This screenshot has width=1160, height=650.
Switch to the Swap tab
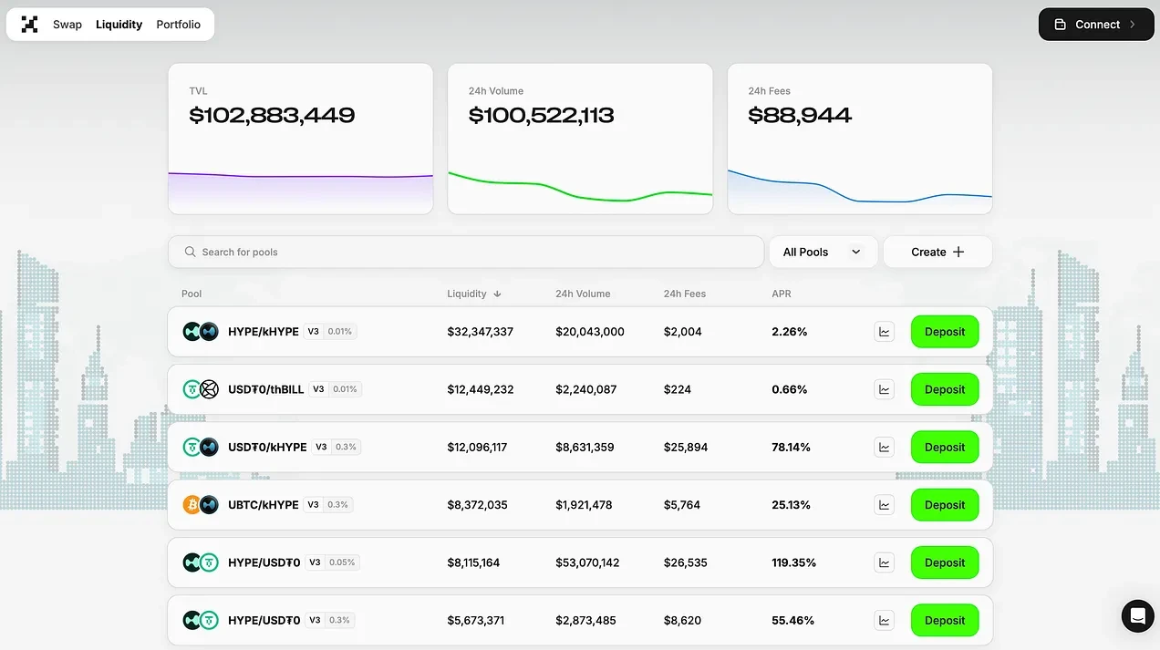pos(67,25)
